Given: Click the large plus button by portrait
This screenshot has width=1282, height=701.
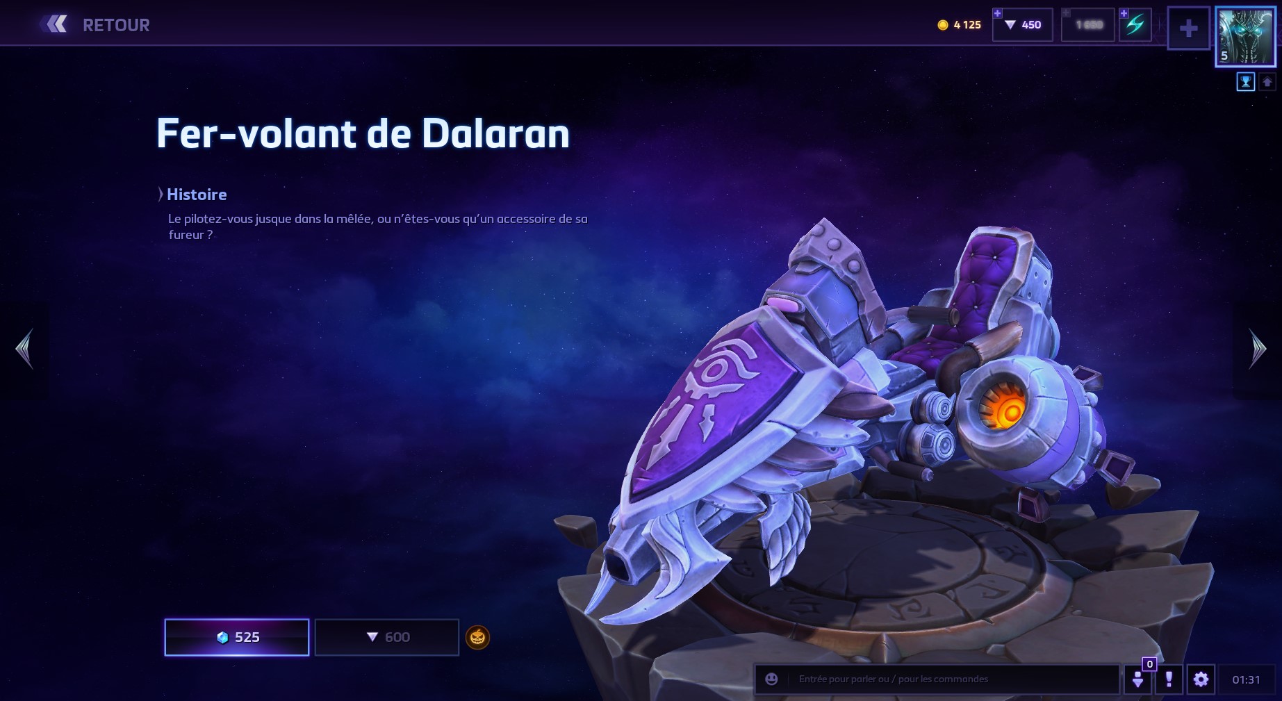Looking at the screenshot, I should 1189,28.
